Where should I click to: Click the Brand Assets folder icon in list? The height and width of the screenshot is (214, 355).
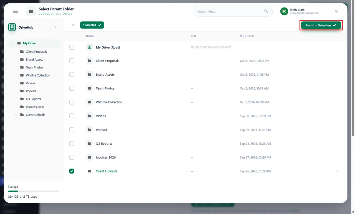click(89, 75)
